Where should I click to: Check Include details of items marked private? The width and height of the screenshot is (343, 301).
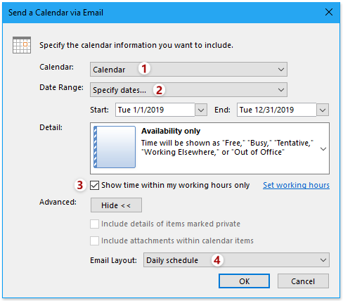(94, 224)
